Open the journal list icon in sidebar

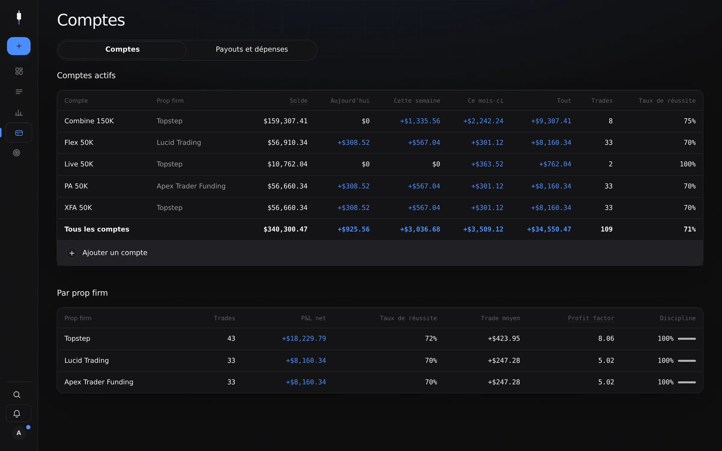(19, 92)
